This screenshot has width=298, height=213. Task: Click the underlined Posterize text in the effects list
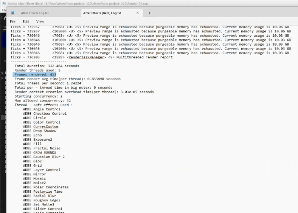pyautogui.click(x=42, y=191)
